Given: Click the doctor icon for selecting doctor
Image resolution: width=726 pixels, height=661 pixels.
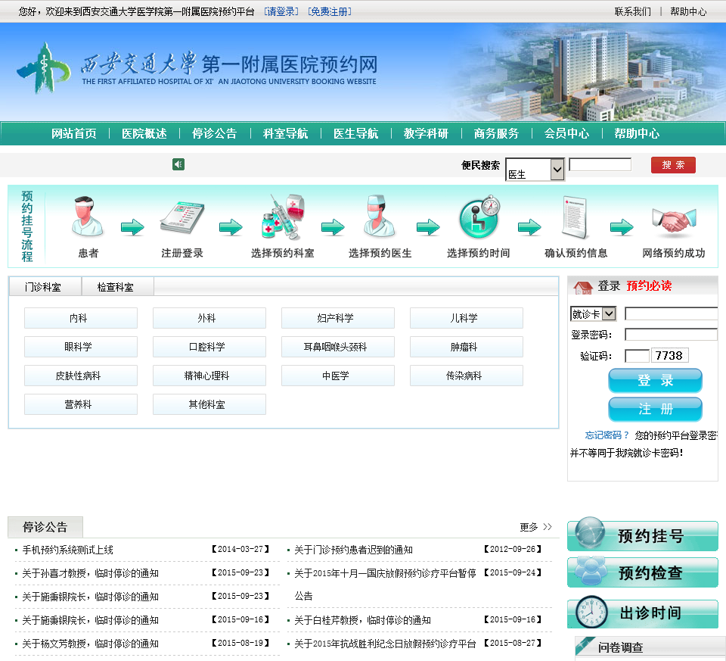Looking at the screenshot, I should (379, 217).
